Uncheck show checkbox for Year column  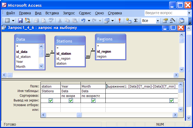(71, 101)
